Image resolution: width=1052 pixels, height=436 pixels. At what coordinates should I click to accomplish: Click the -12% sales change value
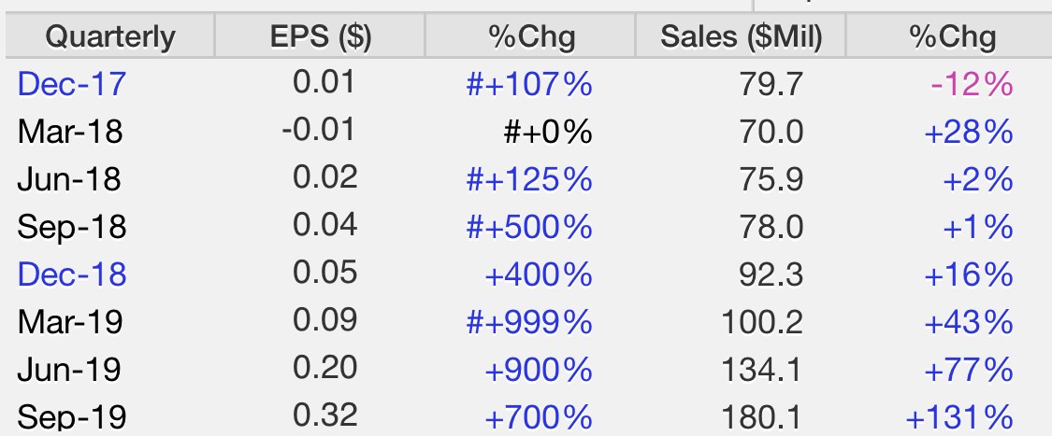972,84
